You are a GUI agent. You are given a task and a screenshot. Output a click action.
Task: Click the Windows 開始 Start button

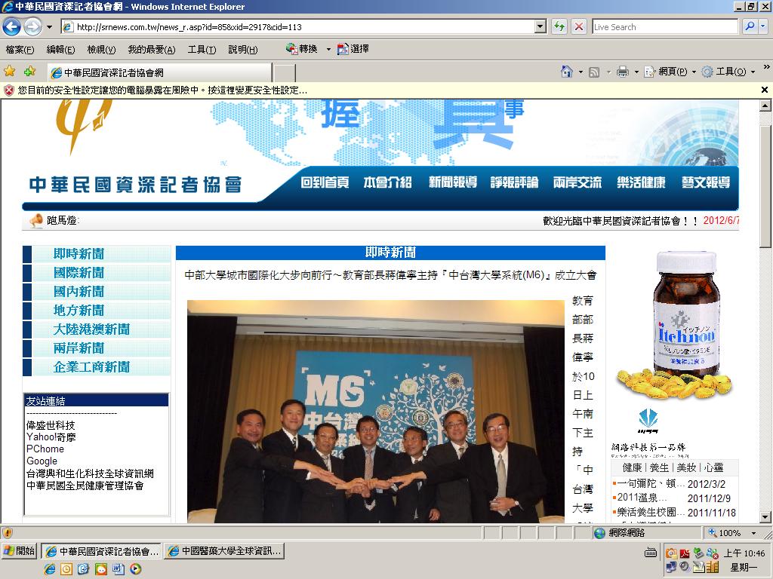pyautogui.click(x=19, y=551)
